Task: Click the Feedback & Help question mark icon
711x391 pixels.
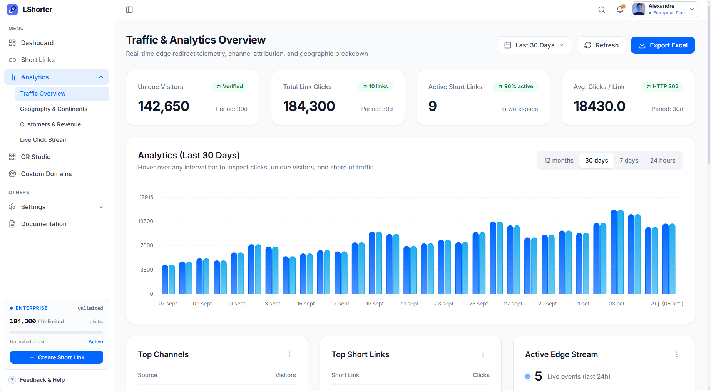Action: click(12, 380)
